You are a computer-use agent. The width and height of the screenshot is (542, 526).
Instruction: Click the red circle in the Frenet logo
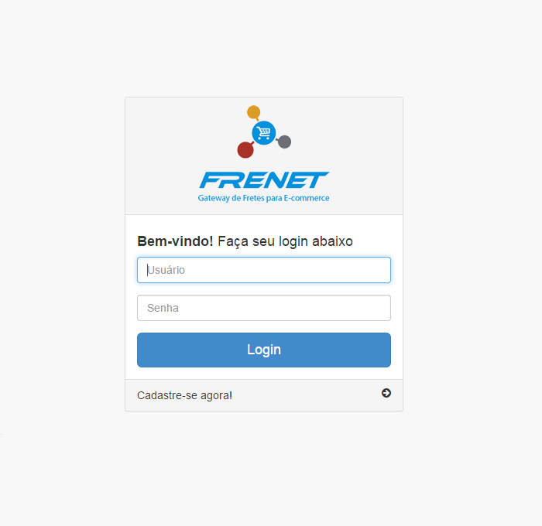click(x=245, y=150)
